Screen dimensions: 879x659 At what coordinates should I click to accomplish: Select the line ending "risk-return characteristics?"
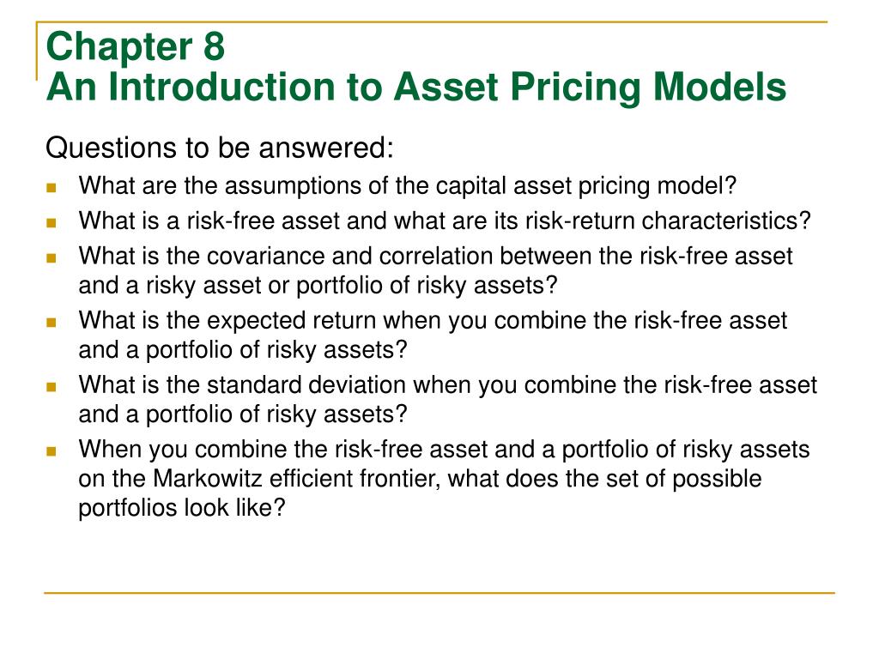[x=445, y=221]
